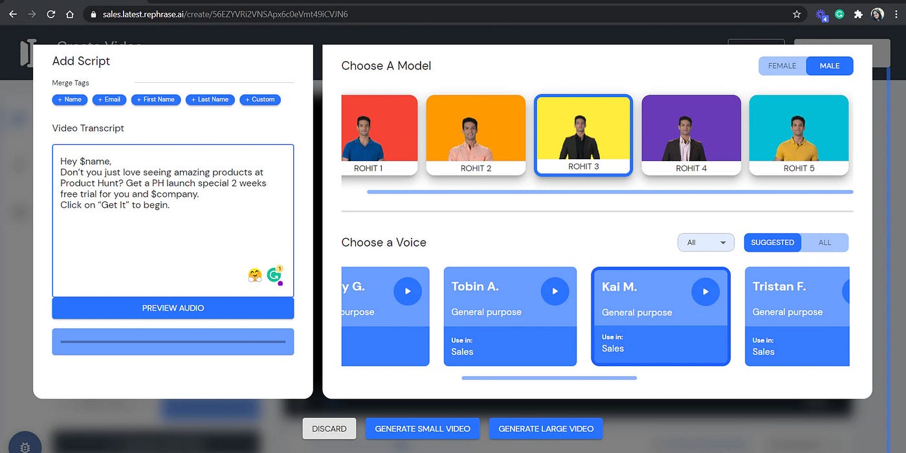Click the voice list horizontal scrollbar

(549, 378)
